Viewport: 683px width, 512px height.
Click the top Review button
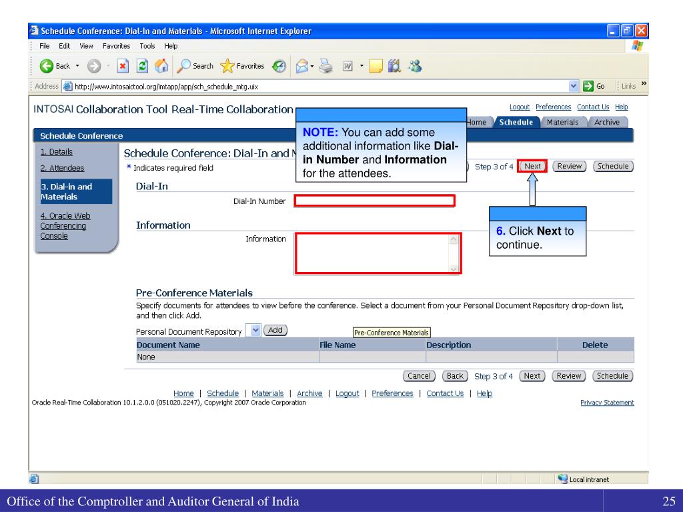tap(570, 166)
